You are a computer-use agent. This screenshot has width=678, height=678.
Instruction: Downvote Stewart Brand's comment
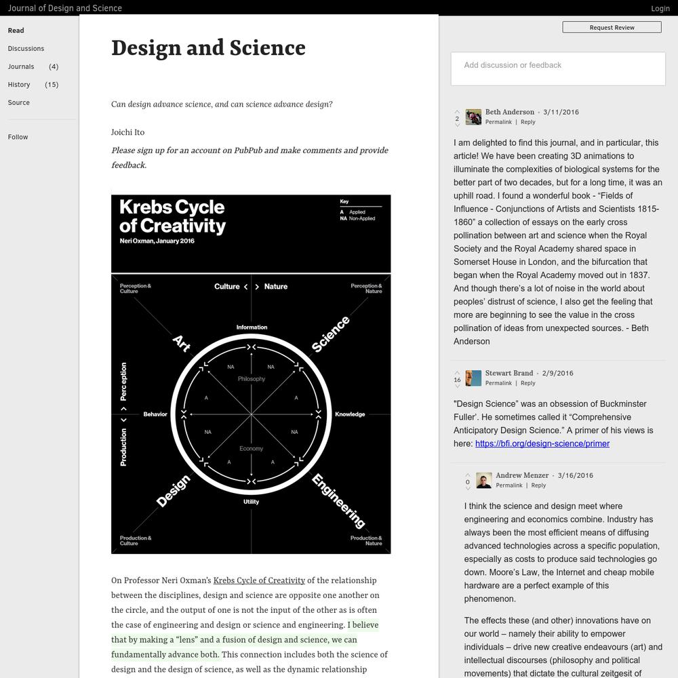pos(457,386)
